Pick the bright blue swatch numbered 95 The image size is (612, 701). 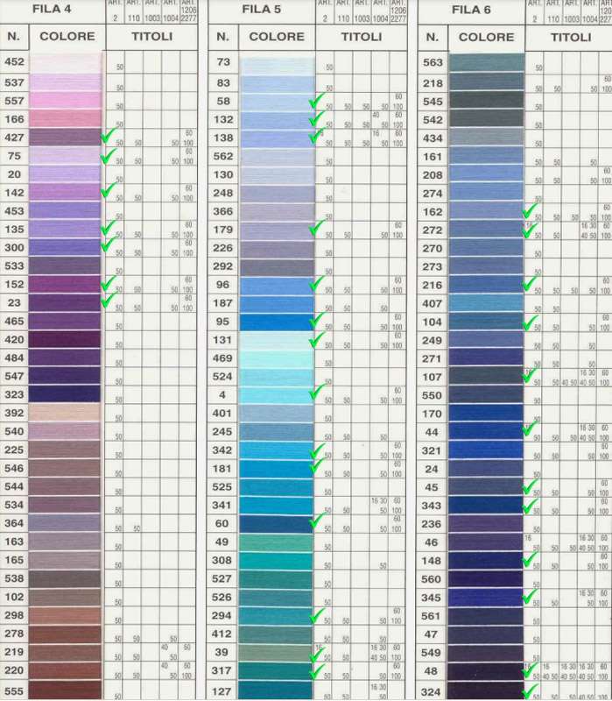277,322
